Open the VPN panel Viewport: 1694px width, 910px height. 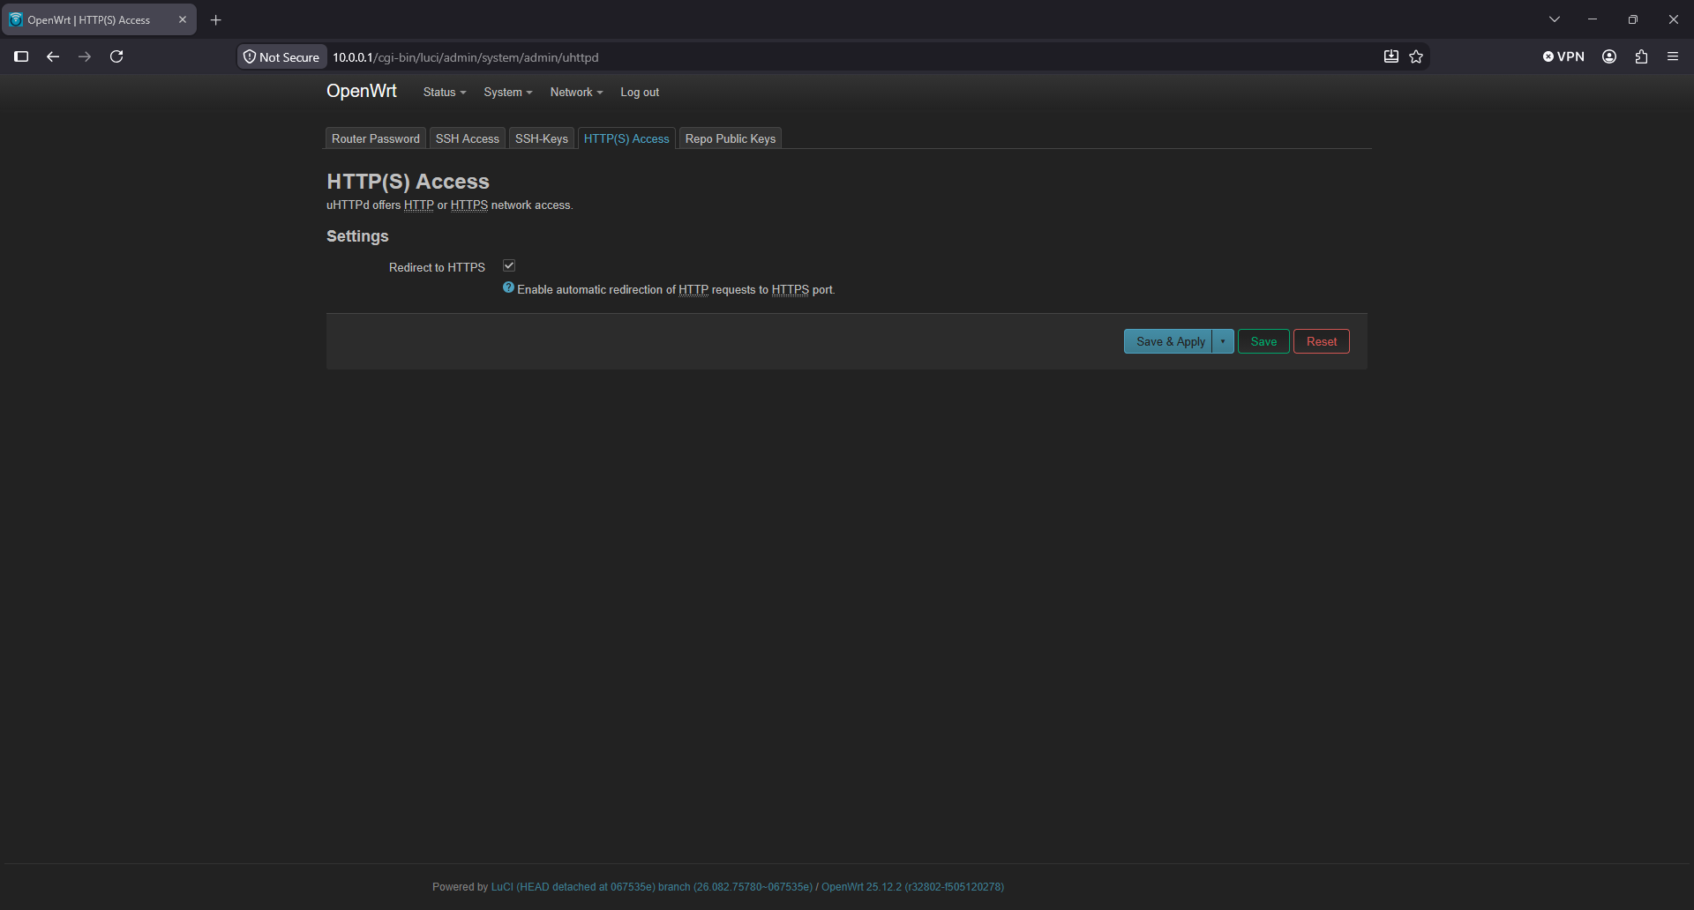pos(1563,56)
